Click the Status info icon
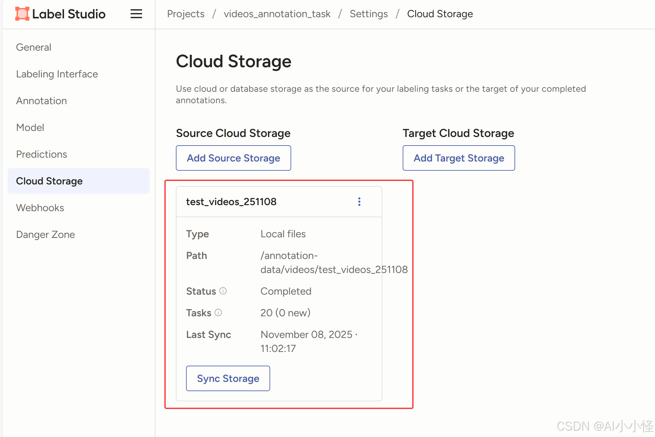The image size is (655, 437). 223,291
